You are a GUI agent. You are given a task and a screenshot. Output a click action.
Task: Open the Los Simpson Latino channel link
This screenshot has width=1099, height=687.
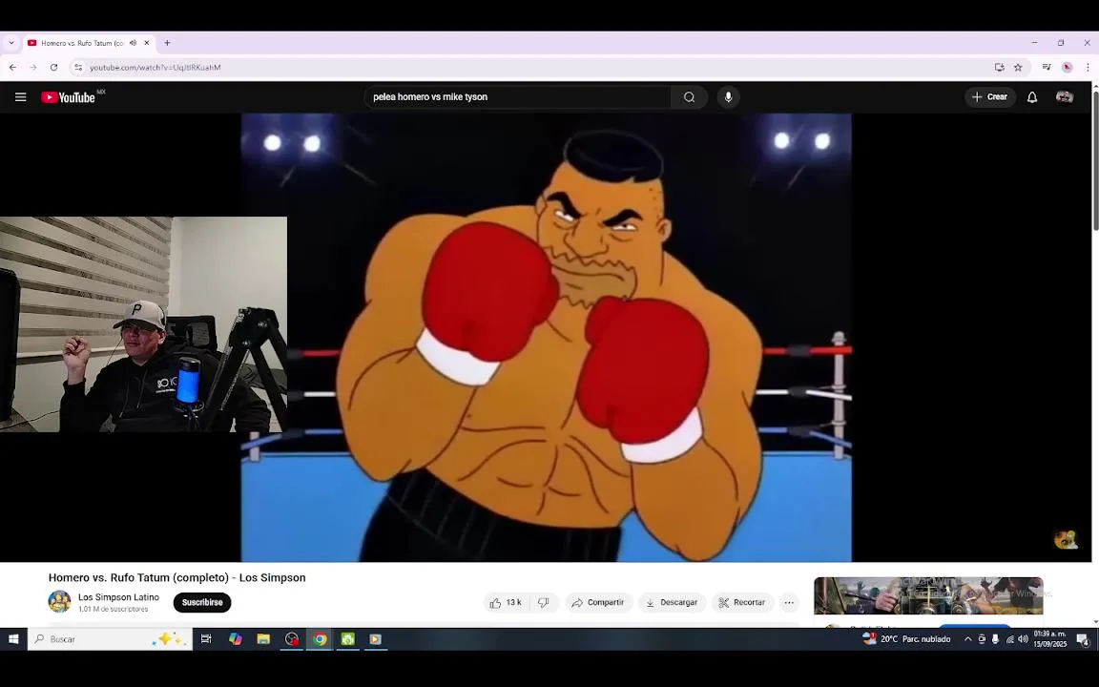[118, 597]
